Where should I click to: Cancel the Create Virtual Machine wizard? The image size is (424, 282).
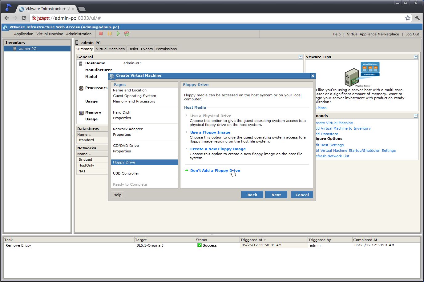coord(302,195)
